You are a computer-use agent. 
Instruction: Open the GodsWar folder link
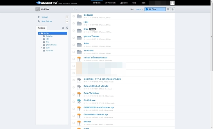pyautogui.click(x=88, y=15)
